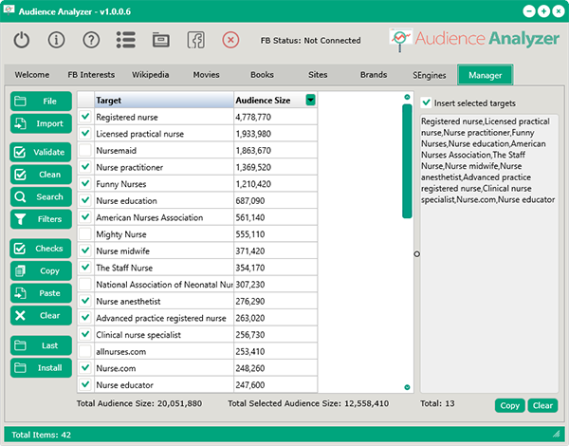Image resolution: width=569 pixels, height=446 pixels.
Task: Click audience size value 4,778,770
Action: [x=275, y=117]
